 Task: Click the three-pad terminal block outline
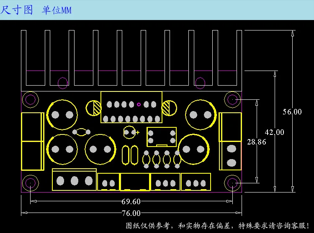[x=74, y=180]
